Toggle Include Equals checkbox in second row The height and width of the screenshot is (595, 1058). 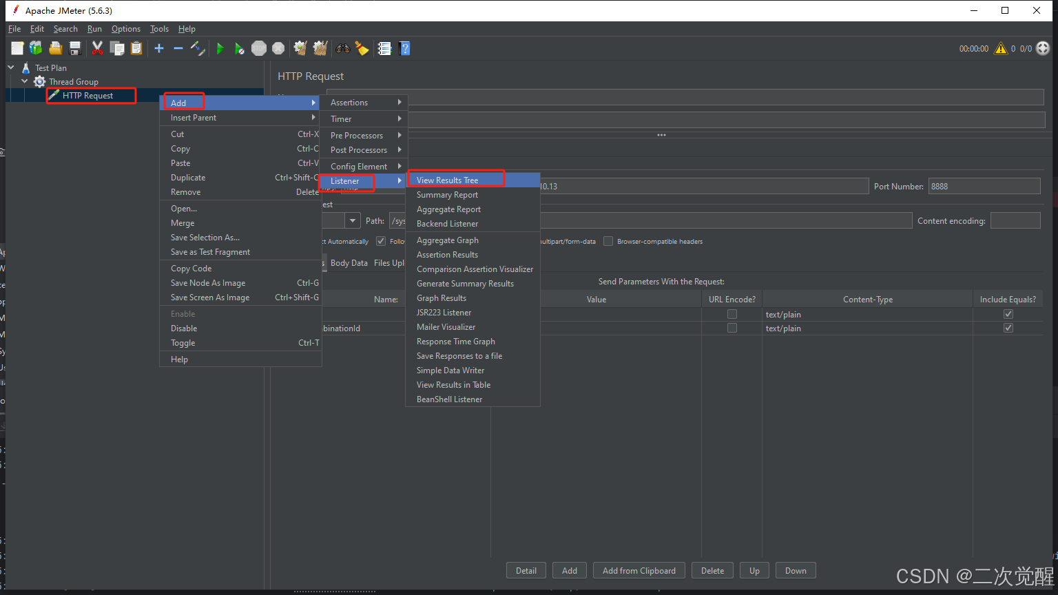pyautogui.click(x=1008, y=328)
